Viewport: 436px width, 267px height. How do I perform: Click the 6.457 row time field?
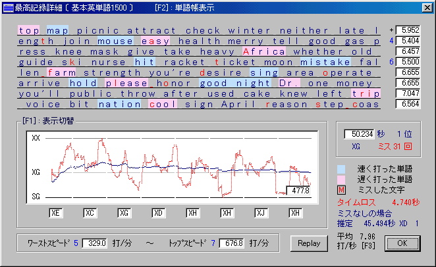coord(408,51)
